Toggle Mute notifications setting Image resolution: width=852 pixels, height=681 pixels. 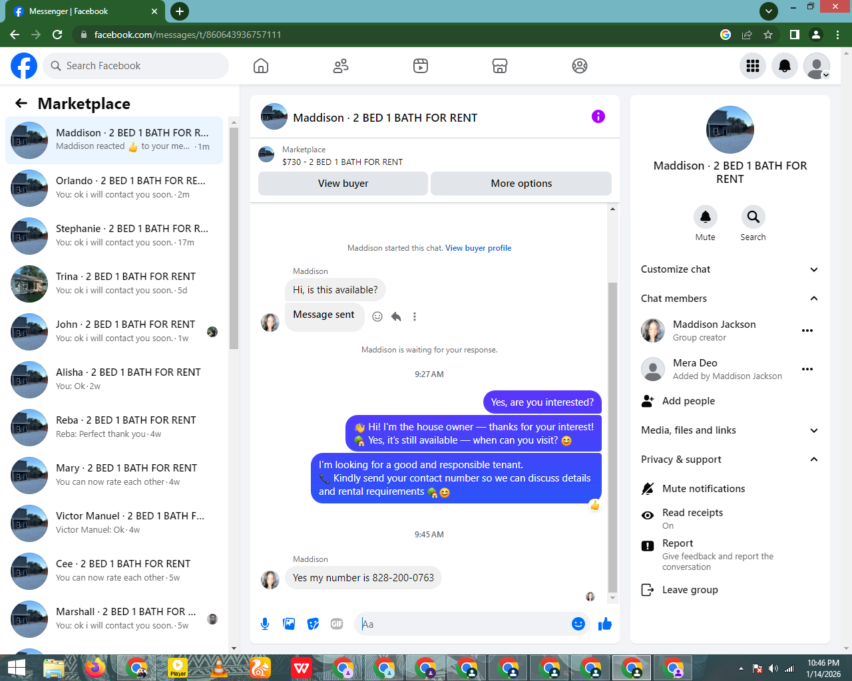click(730, 489)
